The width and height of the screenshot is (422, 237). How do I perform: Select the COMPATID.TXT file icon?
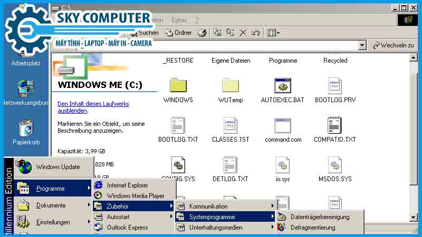(x=335, y=125)
